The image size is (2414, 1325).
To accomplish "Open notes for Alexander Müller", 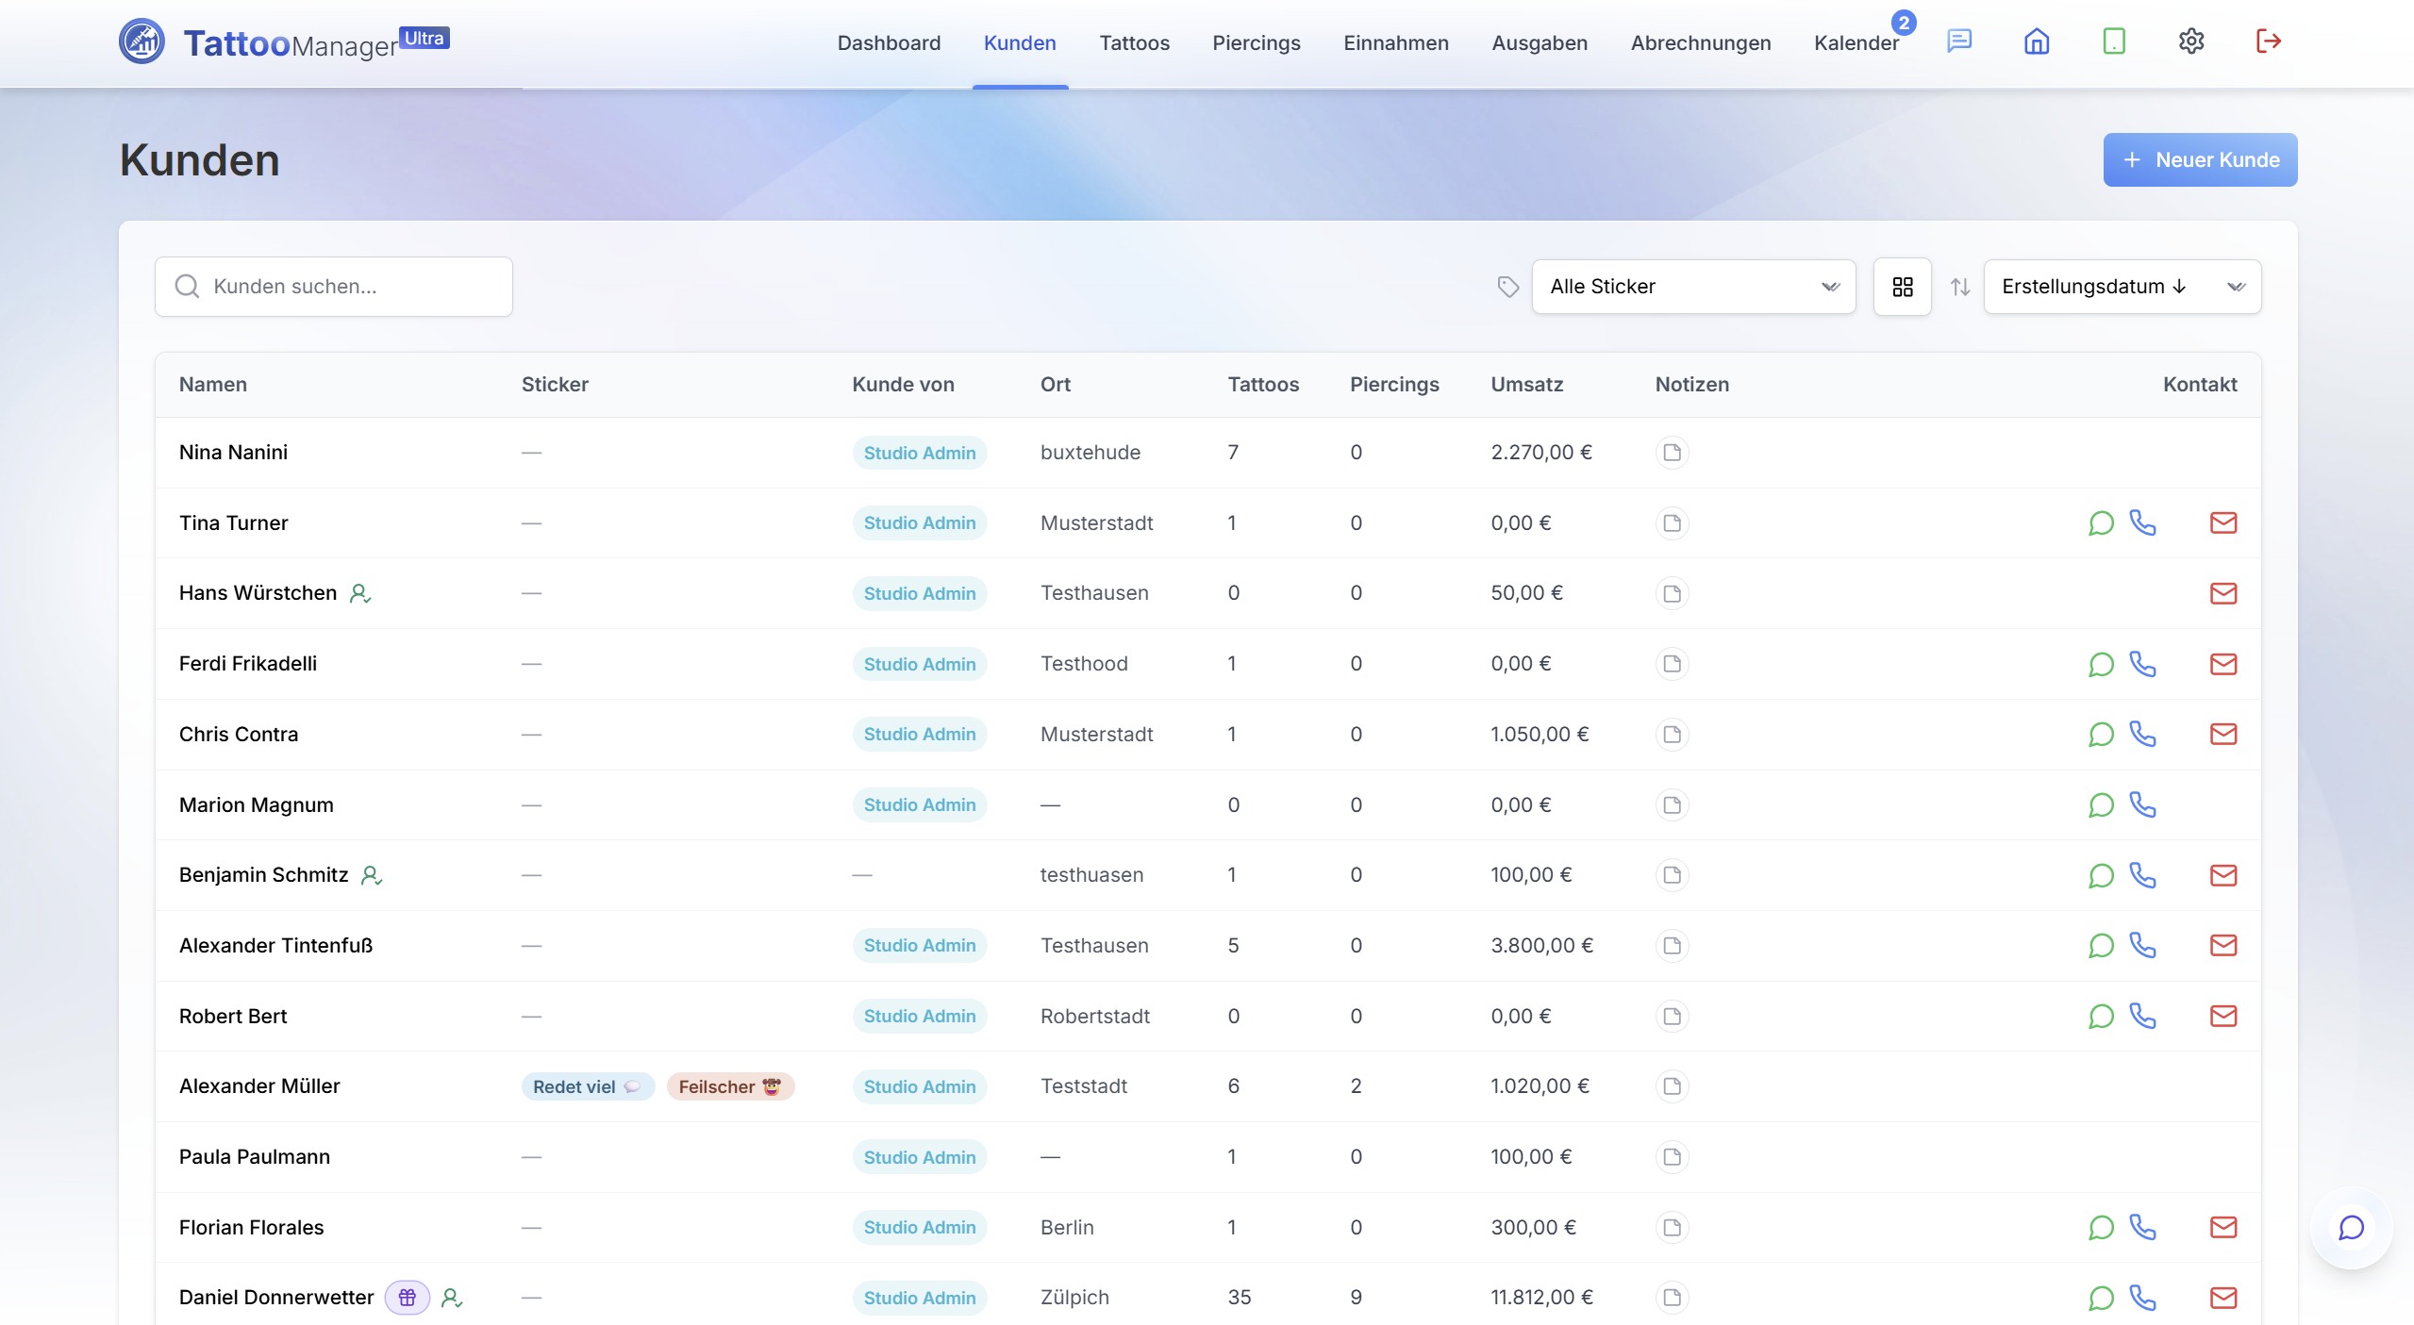I will 1672,1086.
